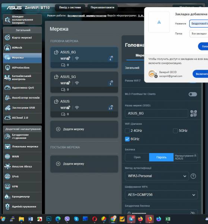Add a new guest network

pyautogui.click(x=84, y=164)
